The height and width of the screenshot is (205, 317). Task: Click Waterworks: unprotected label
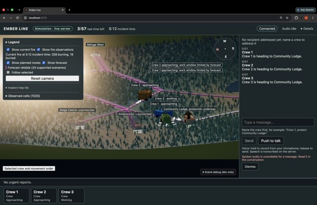tap(135, 114)
